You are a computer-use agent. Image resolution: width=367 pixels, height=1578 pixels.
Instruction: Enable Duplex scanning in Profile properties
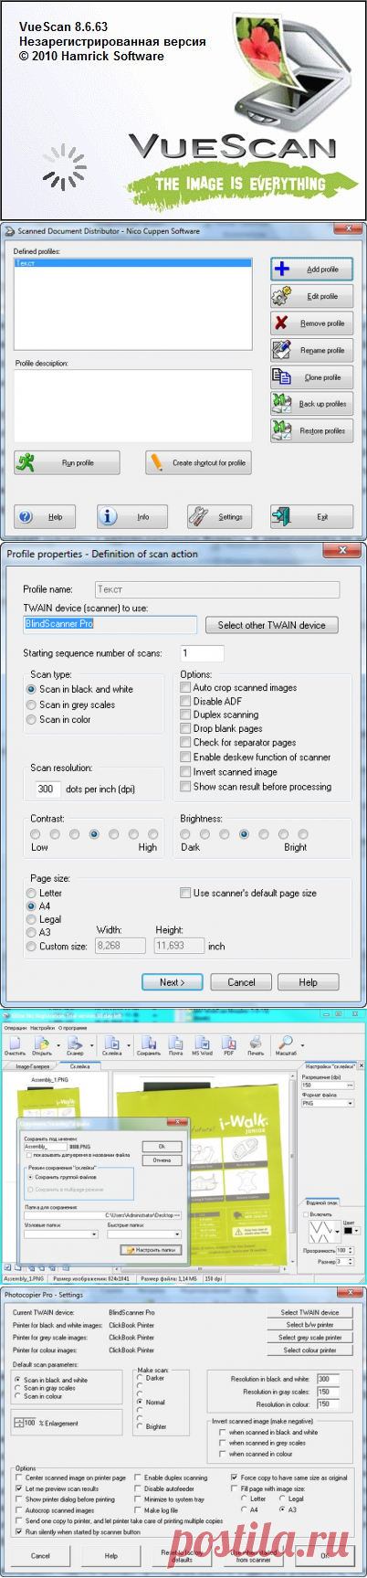tap(219, 715)
